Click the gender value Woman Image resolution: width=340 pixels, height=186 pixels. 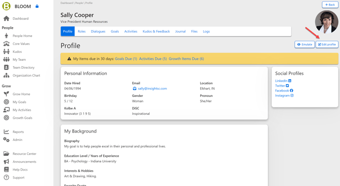pyautogui.click(x=138, y=101)
